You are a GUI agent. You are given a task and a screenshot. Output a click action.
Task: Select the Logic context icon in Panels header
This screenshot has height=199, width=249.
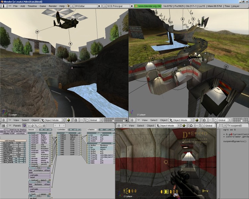coord(24,125)
